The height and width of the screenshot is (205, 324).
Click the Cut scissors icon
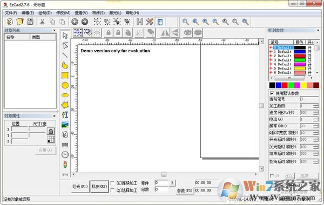[42, 22]
